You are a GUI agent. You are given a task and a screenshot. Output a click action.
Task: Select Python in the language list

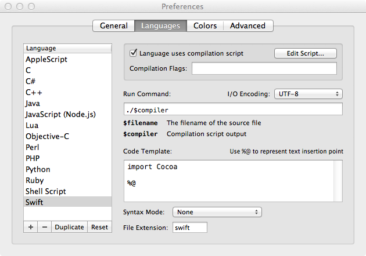pyautogui.click(x=38, y=169)
